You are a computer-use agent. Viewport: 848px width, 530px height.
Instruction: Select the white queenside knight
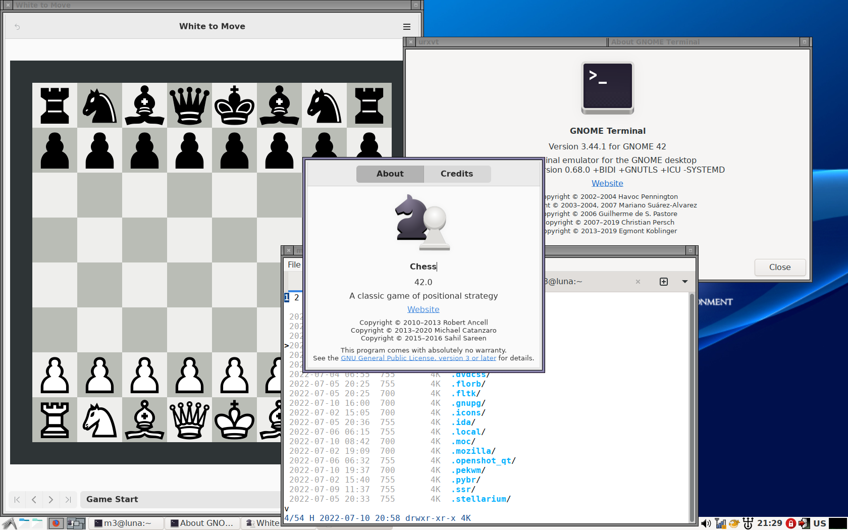point(99,419)
